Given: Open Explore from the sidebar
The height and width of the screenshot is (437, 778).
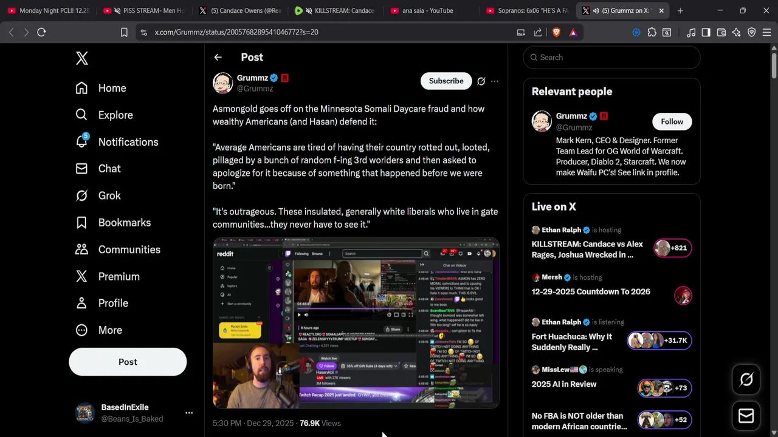Looking at the screenshot, I should (104, 115).
